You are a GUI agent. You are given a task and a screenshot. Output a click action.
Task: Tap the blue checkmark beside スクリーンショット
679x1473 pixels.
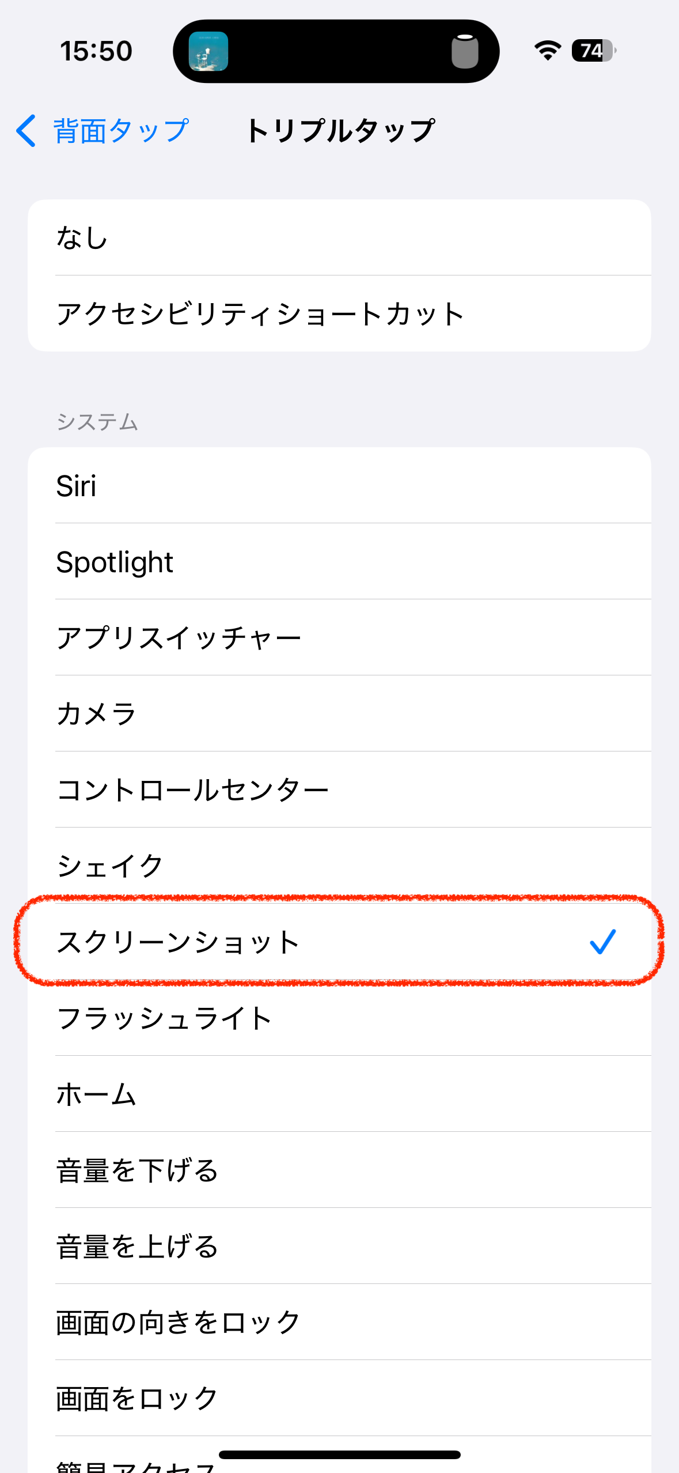pos(602,942)
